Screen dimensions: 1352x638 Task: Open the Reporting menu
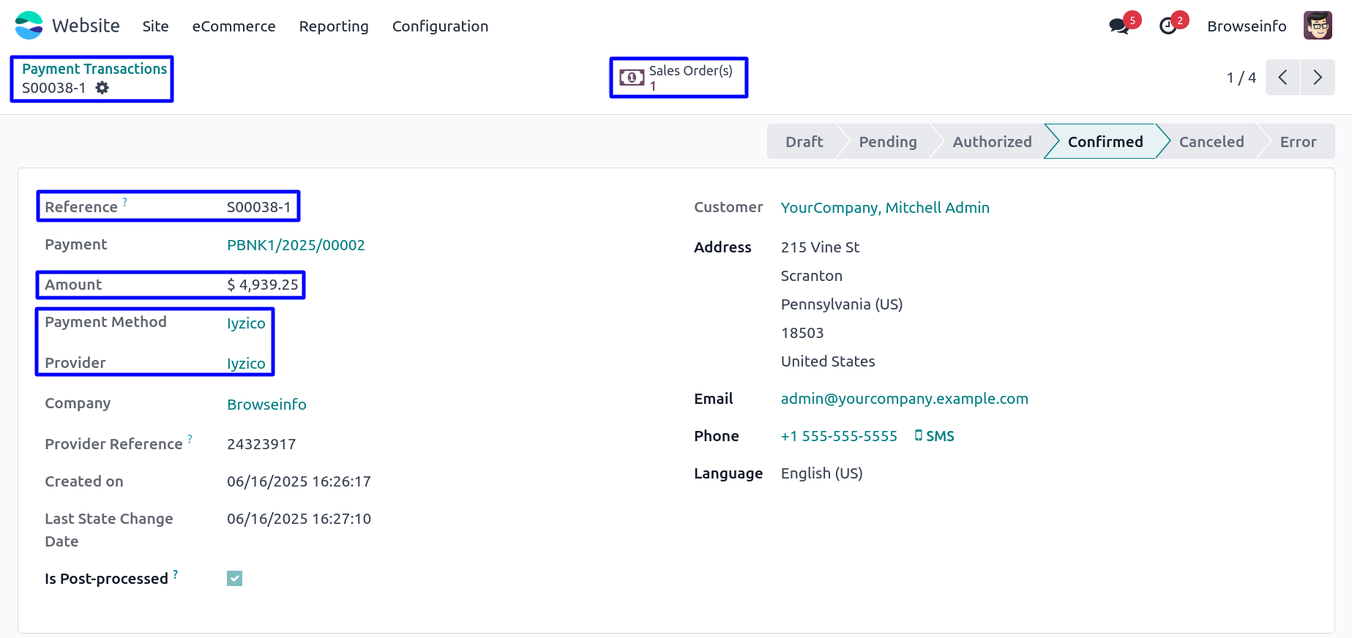334,26
